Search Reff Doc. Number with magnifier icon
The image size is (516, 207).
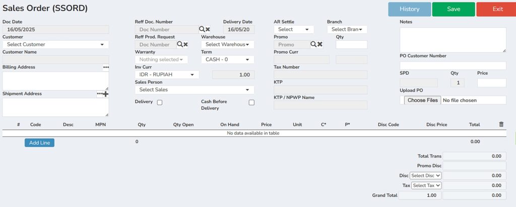pyautogui.click(x=202, y=29)
